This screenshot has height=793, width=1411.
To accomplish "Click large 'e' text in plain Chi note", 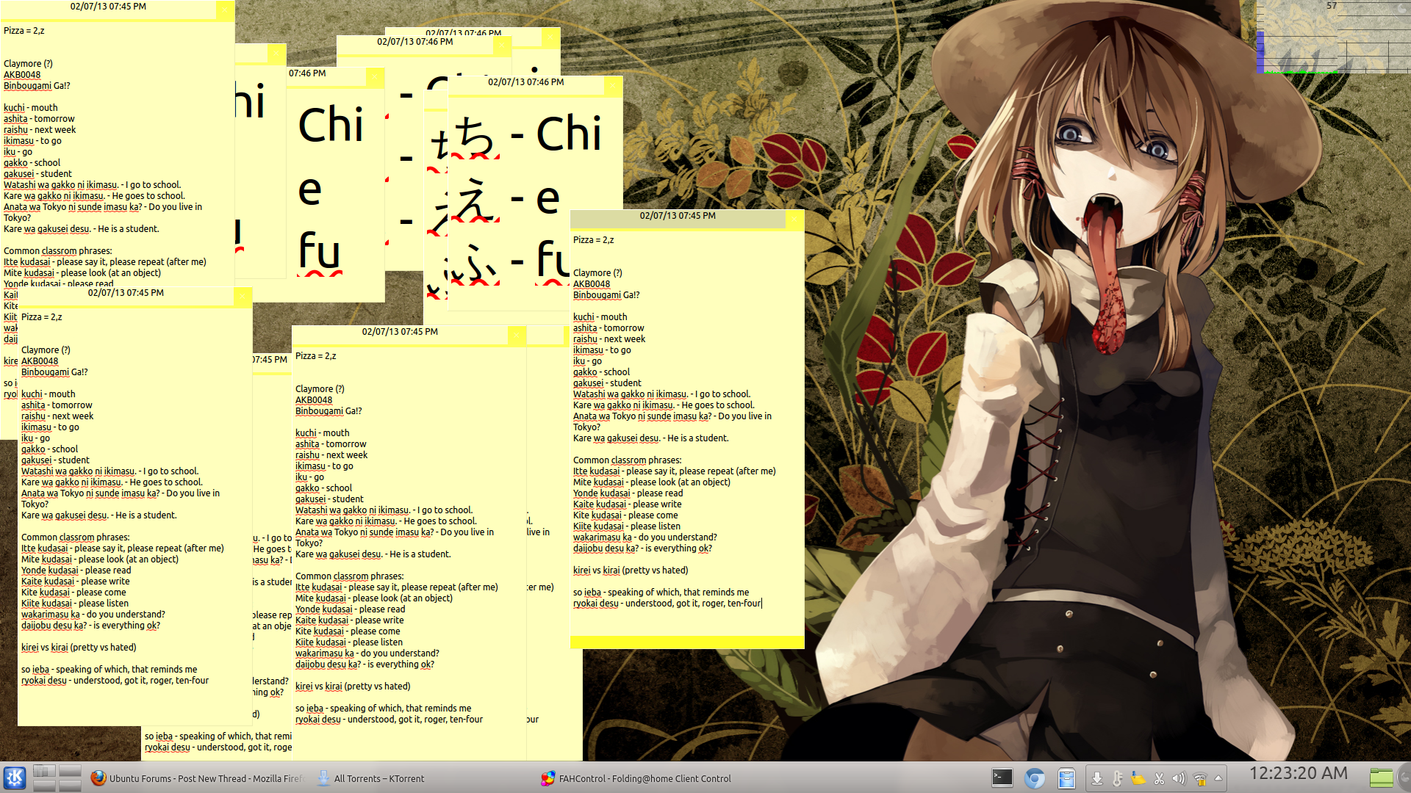I will [x=309, y=190].
